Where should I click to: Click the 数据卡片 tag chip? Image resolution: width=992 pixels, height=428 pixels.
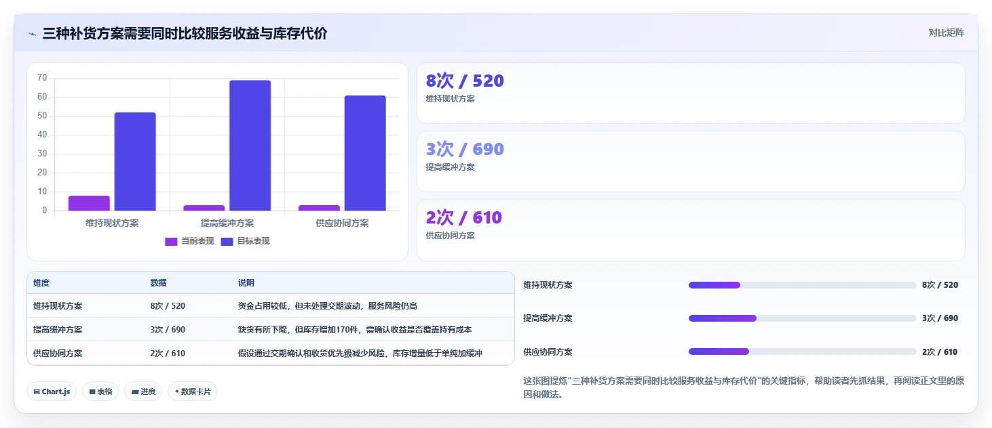(x=193, y=391)
